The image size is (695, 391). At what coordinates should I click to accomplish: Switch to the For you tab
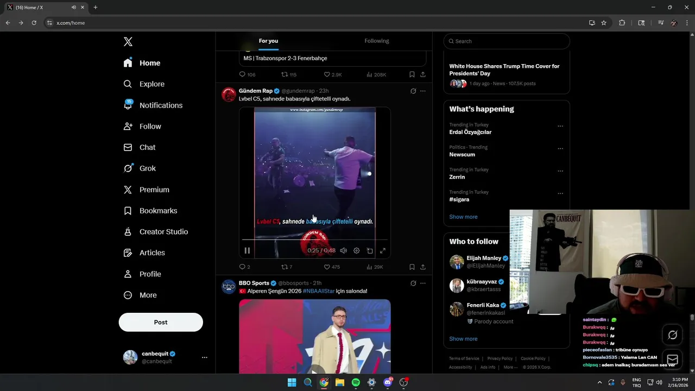click(x=268, y=41)
